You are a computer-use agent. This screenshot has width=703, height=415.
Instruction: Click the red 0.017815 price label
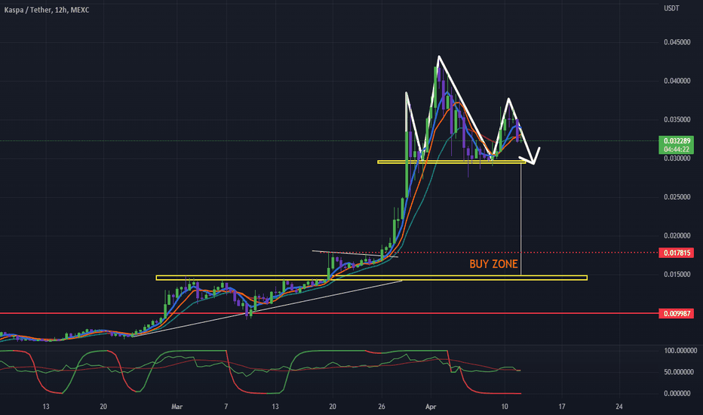point(677,253)
